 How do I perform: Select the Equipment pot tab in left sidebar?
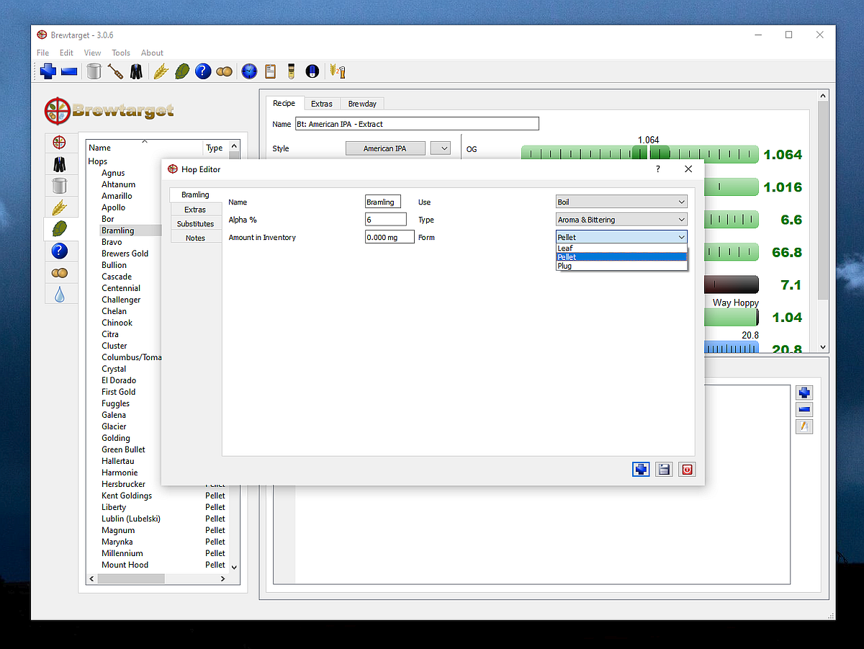(x=59, y=186)
